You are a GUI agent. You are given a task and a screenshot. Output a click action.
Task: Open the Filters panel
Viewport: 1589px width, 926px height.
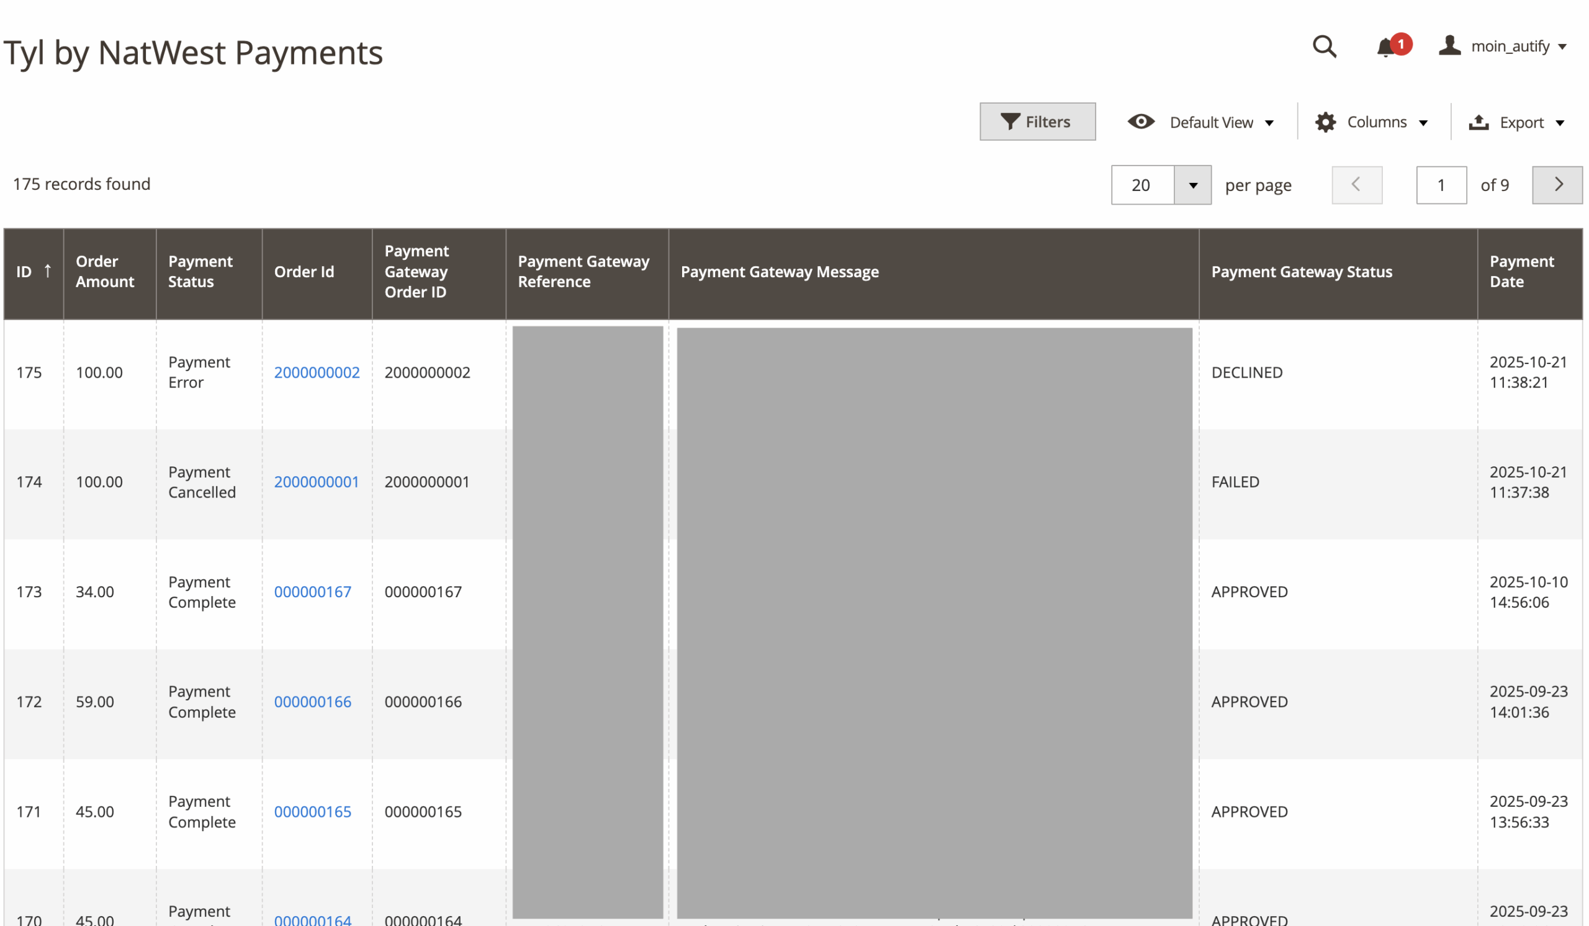coord(1037,122)
